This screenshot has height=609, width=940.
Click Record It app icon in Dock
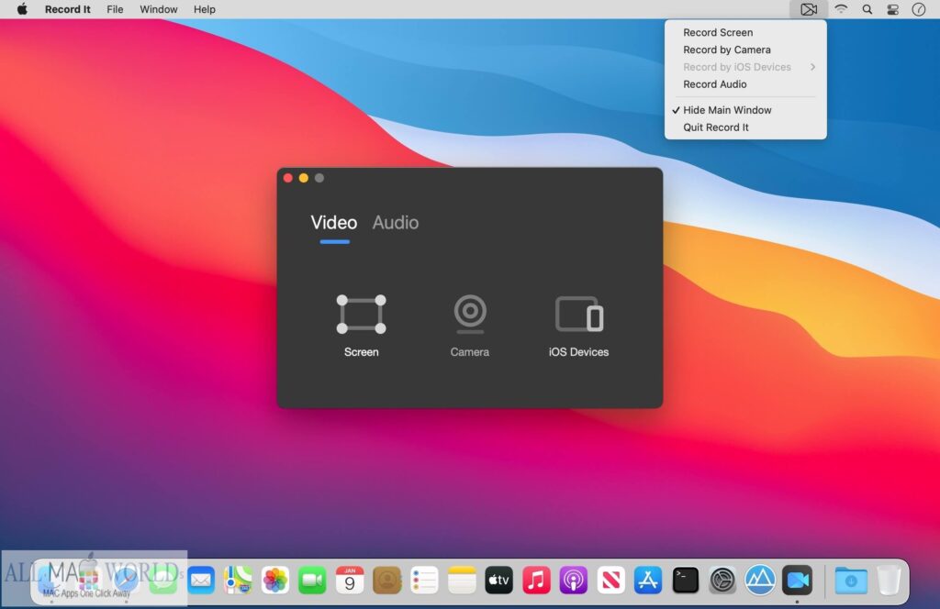[797, 581]
